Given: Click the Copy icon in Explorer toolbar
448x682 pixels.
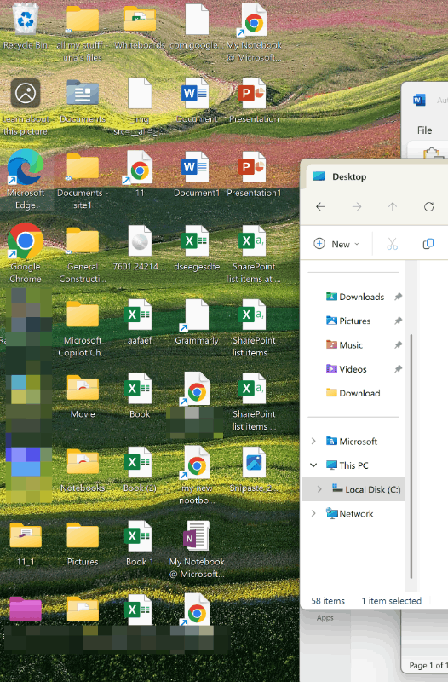Looking at the screenshot, I should coord(428,244).
